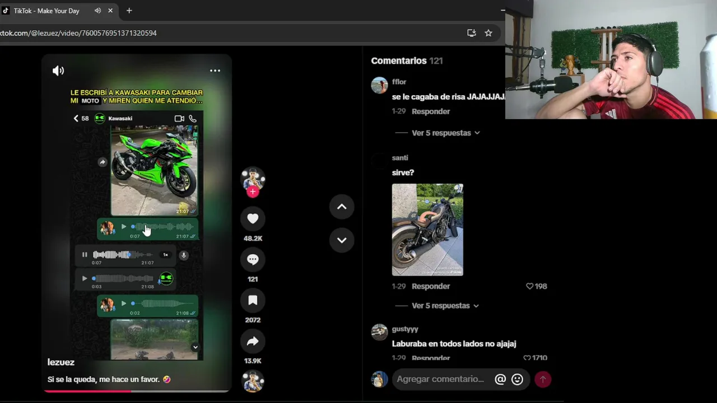Viewport: 717px width, 403px height.
Task: Open sound disc avatar at bottom of action bar
Action: click(253, 382)
